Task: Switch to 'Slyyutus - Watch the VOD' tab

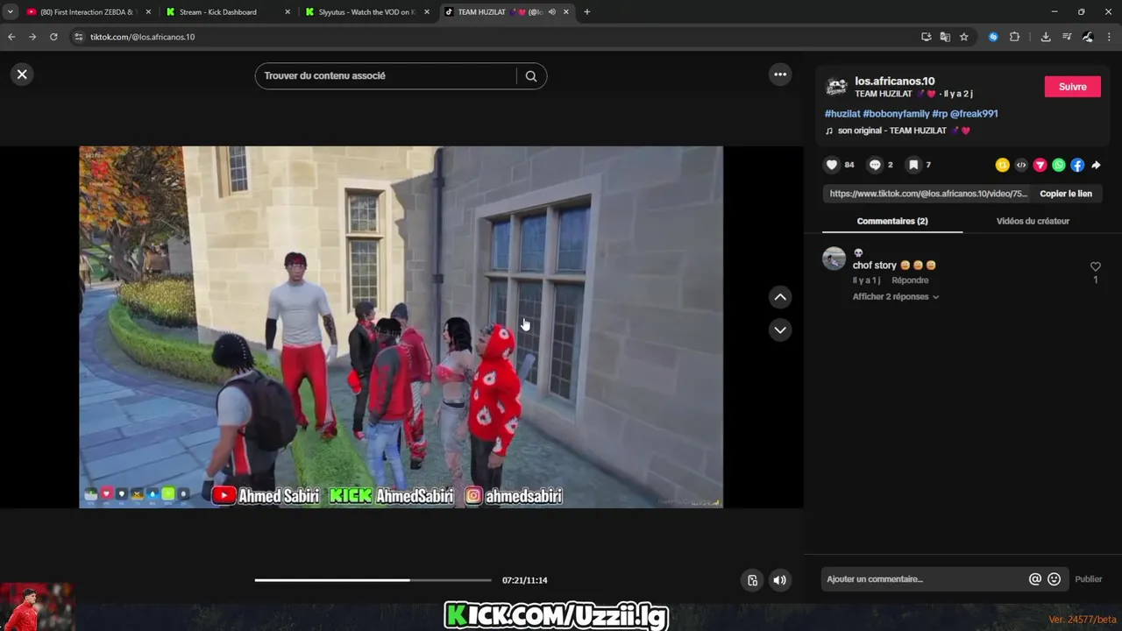Action: pos(366,12)
